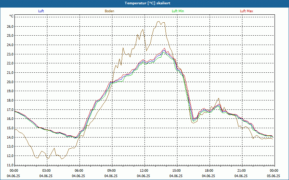Select the 23,0 y-axis tick label
Screen dimensions: 289x180
tap(9, 54)
